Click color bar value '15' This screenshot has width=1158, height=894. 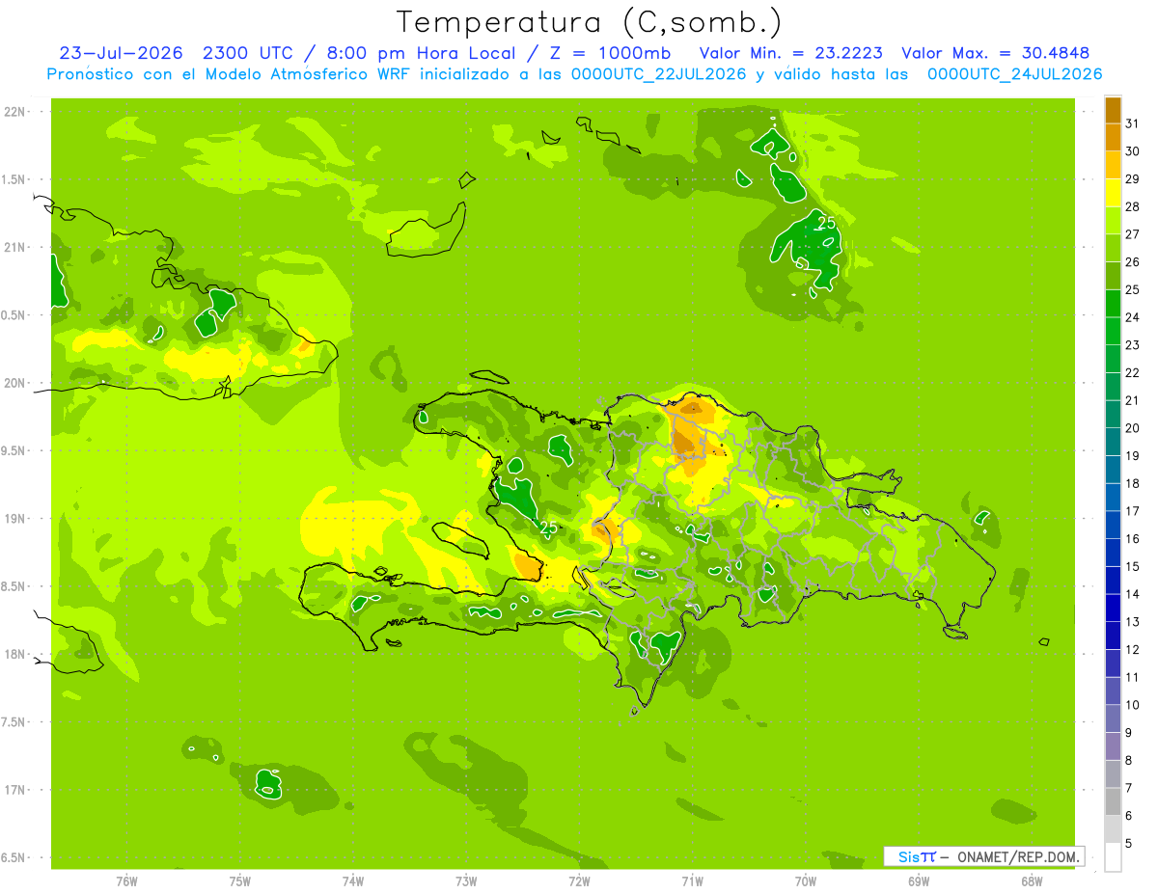(x=1133, y=567)
